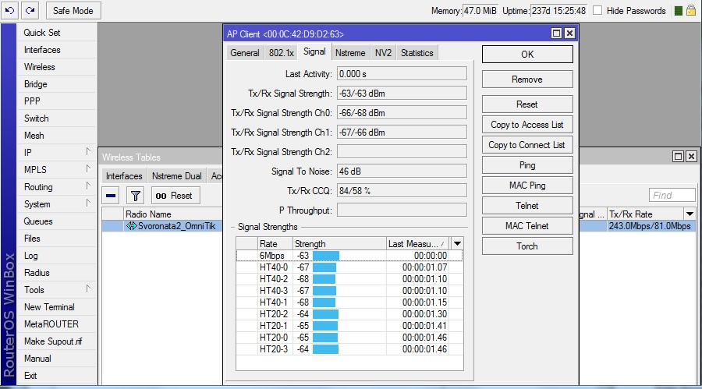Click the Redo arrow icon

tap(30, 10)
